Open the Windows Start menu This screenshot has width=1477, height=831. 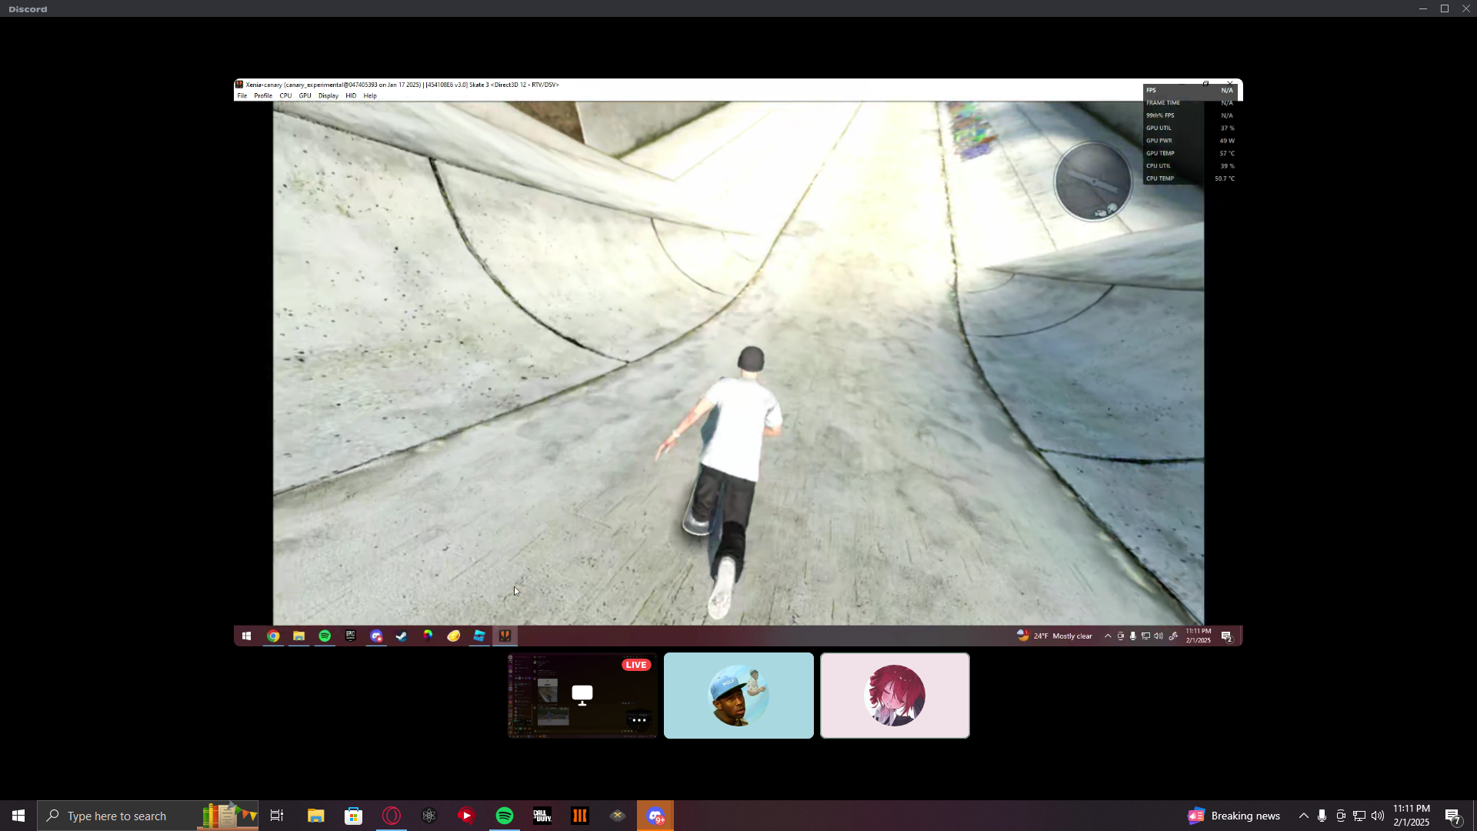click(18, 816)
